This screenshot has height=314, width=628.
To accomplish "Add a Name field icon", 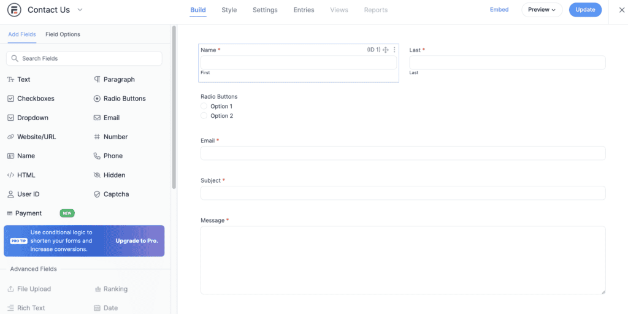I will point(11,156).
